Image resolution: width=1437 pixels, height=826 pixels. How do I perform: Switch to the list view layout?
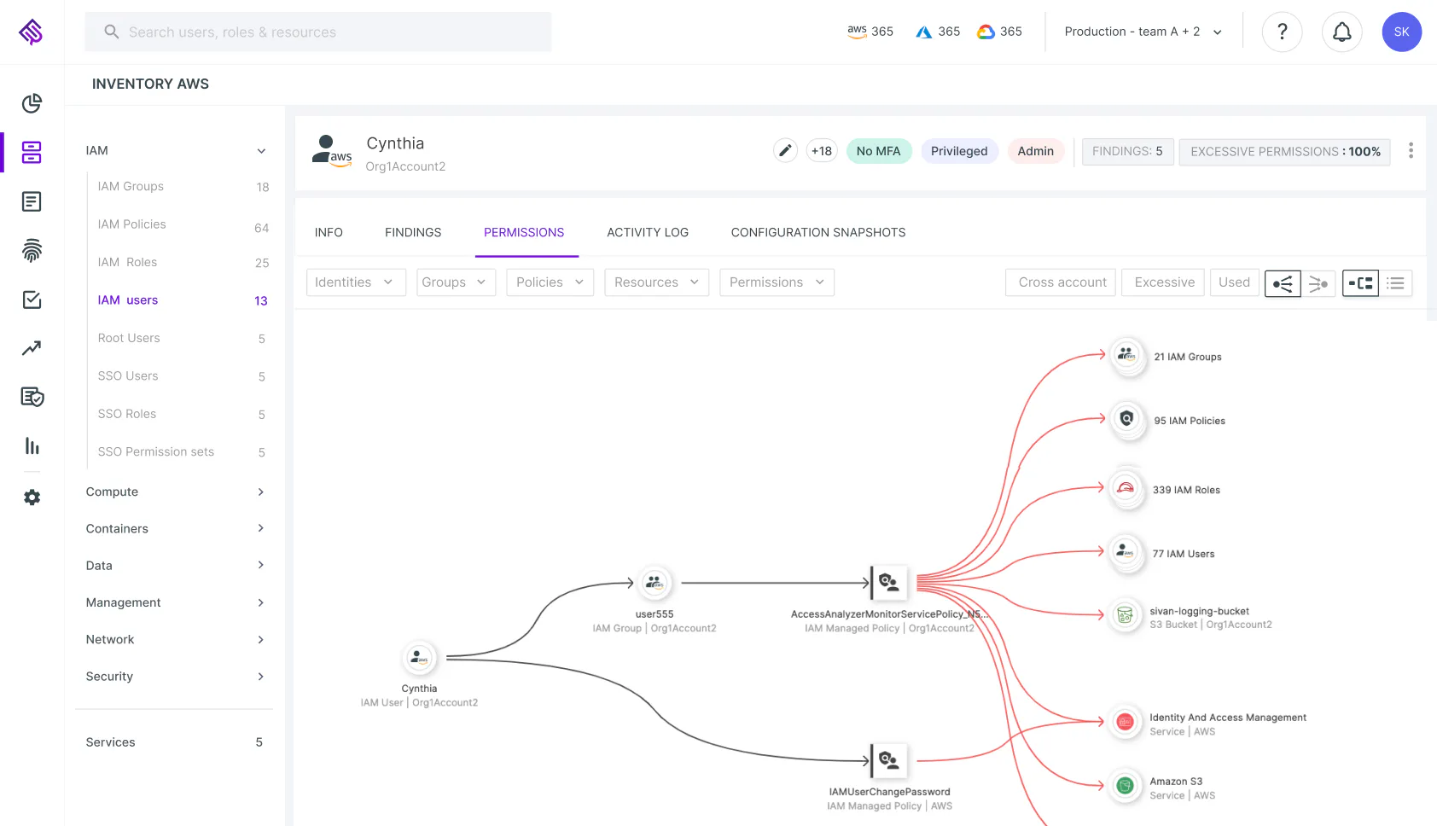click(1395, 282)
